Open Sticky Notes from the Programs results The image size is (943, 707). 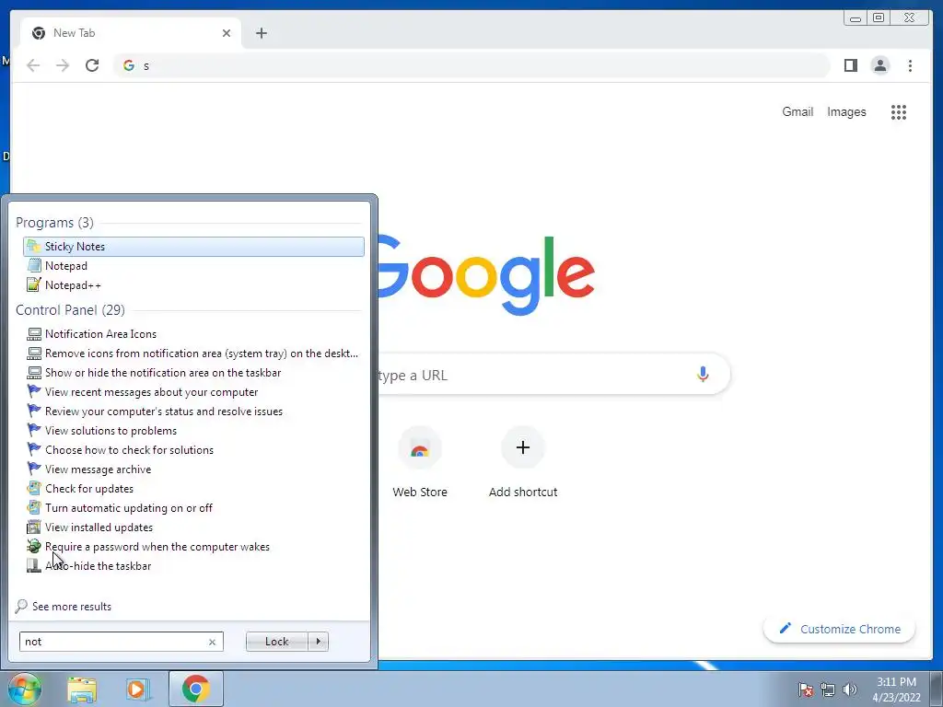193,247
